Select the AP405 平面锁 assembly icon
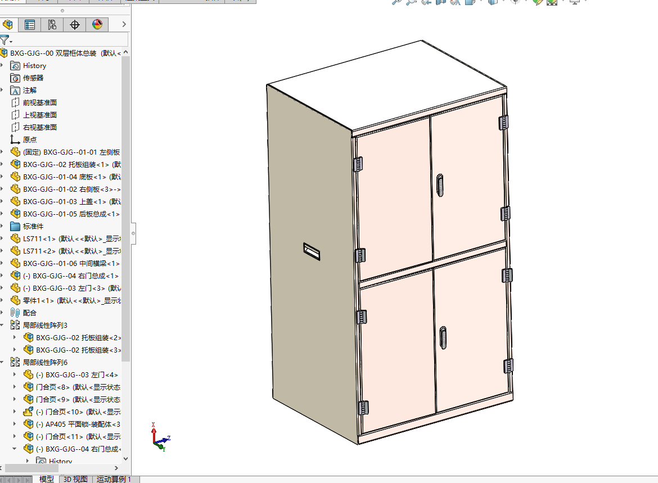Screen dimensions: 658x483 (28, 424)
